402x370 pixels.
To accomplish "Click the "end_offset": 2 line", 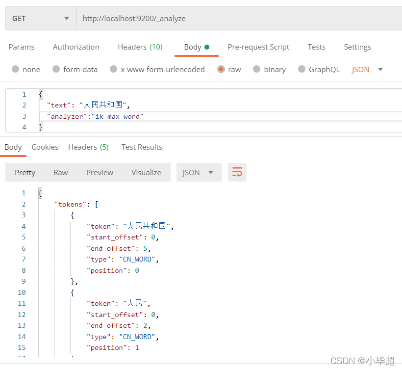I will (119, 326).
